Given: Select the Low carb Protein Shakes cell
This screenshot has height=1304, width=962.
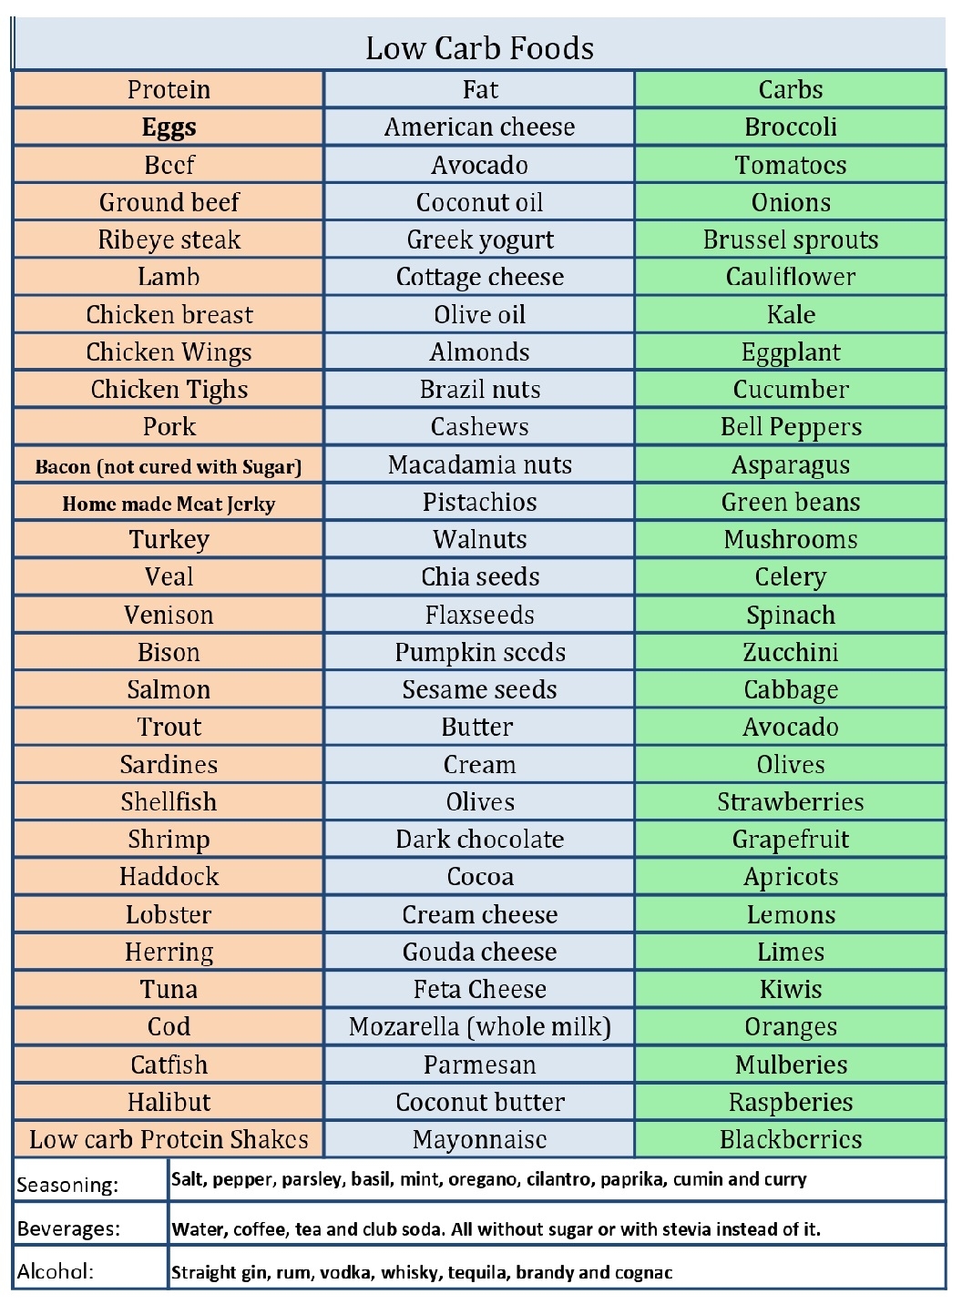Looking at the screenshot, I should (169, 1139).
